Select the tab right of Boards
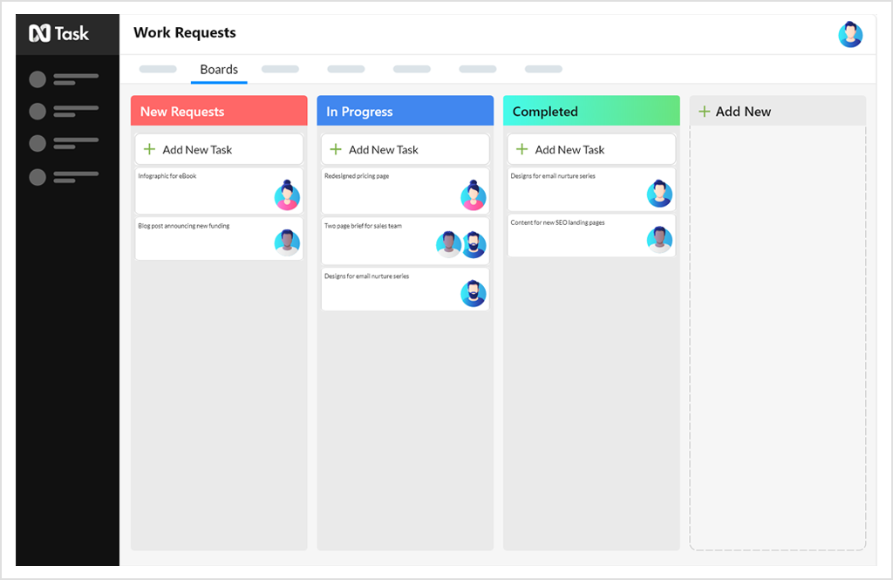This screenshot has height=580, width=893. pyautogui.click(x=281, y=68)
